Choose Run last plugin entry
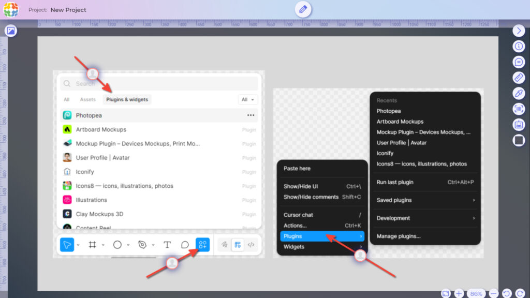The image size is (530, 298). (425, 182)
